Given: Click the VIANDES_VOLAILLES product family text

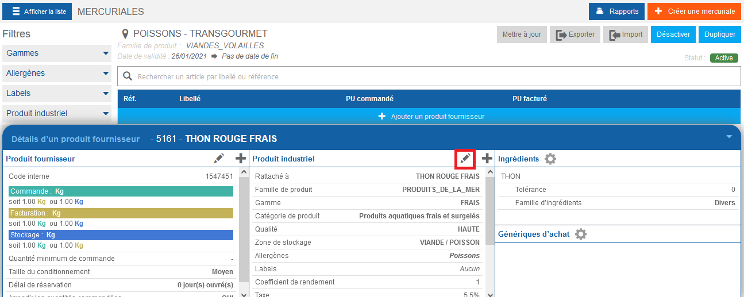Looking at the screenshot, I should [x=225, y=45].
